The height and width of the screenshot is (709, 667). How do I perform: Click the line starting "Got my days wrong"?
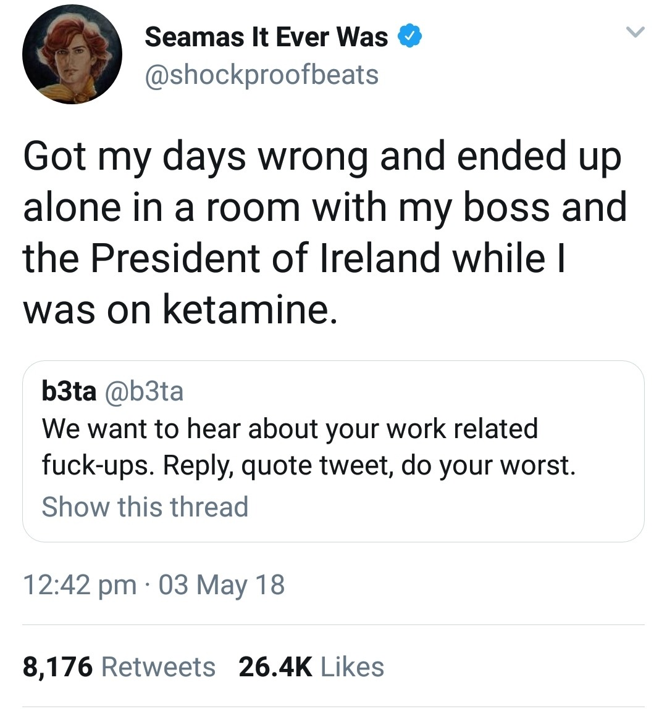(x=321, y=157)
